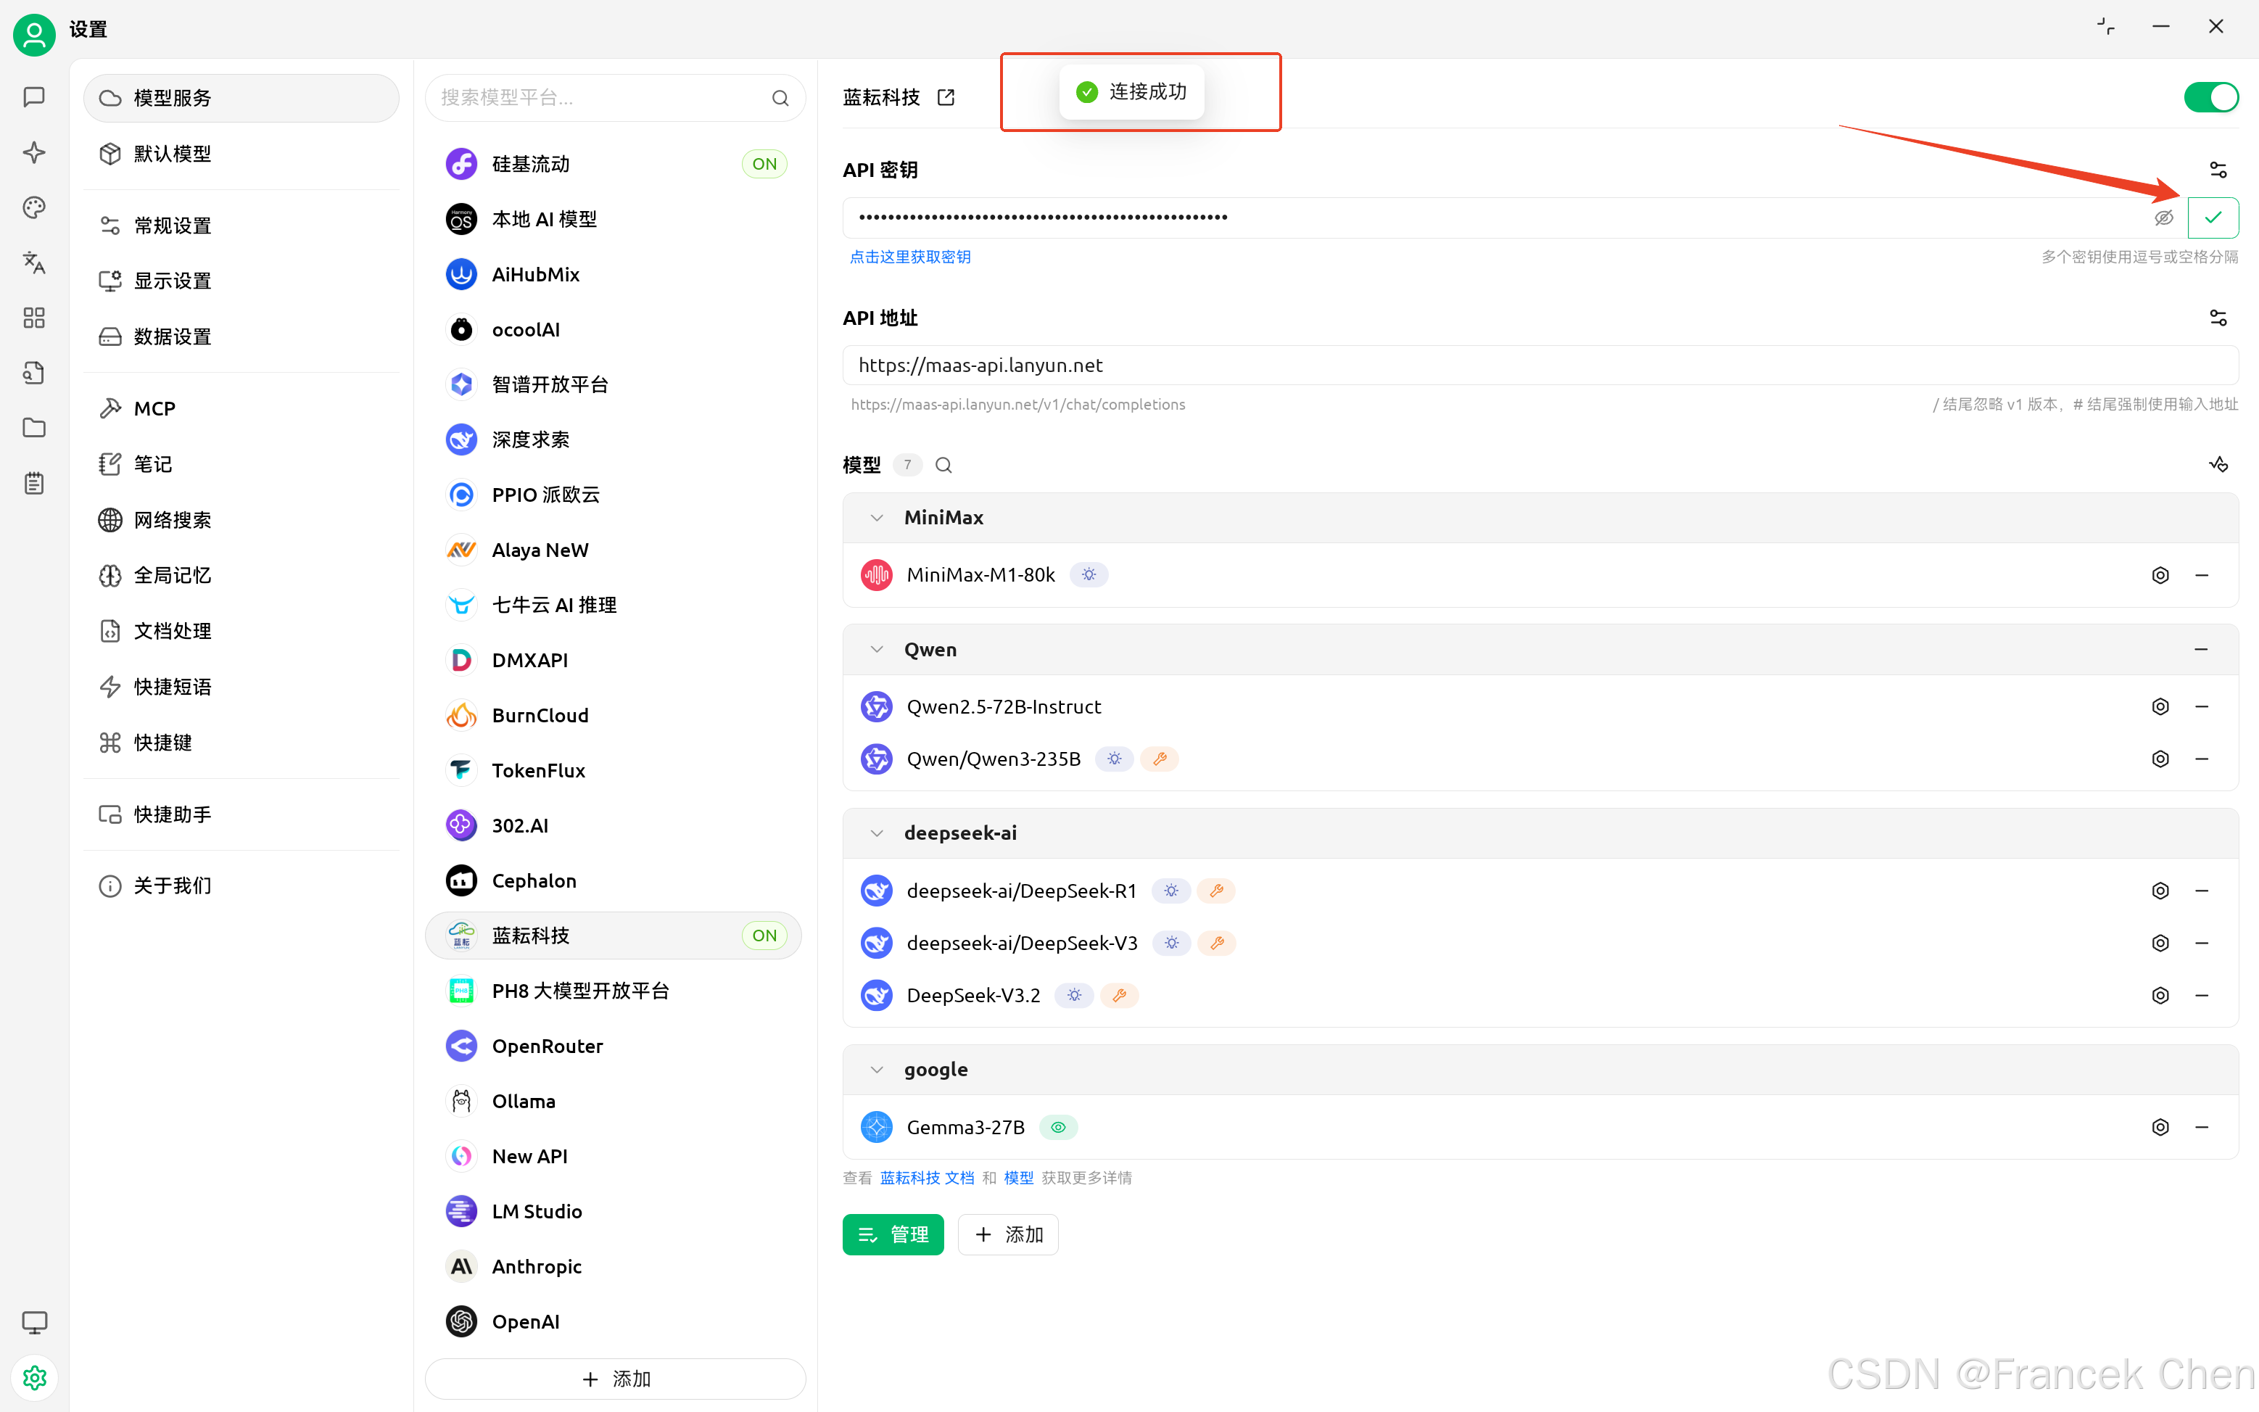Click the model health check icon
Image resolution: width=2259 pixels, height=1412 pixels.
(x=2218, y=464)
